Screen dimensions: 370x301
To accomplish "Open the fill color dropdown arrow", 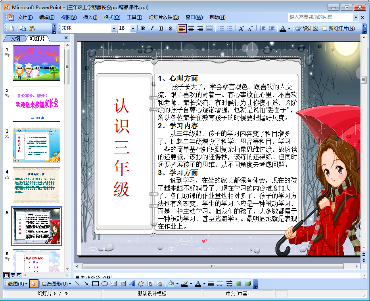I will [x=177, y=284].
